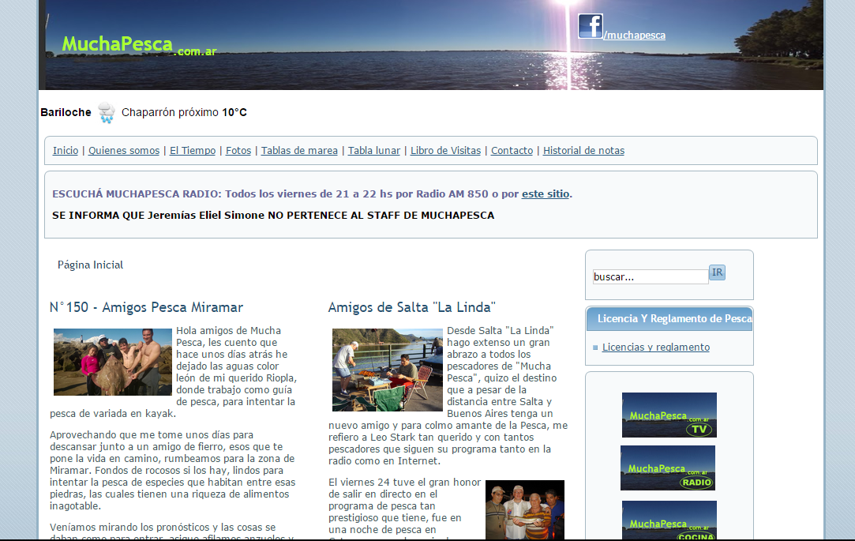855x541 pixels.
Task: Open the Quienes somos menu item
Action: point(124,151)
